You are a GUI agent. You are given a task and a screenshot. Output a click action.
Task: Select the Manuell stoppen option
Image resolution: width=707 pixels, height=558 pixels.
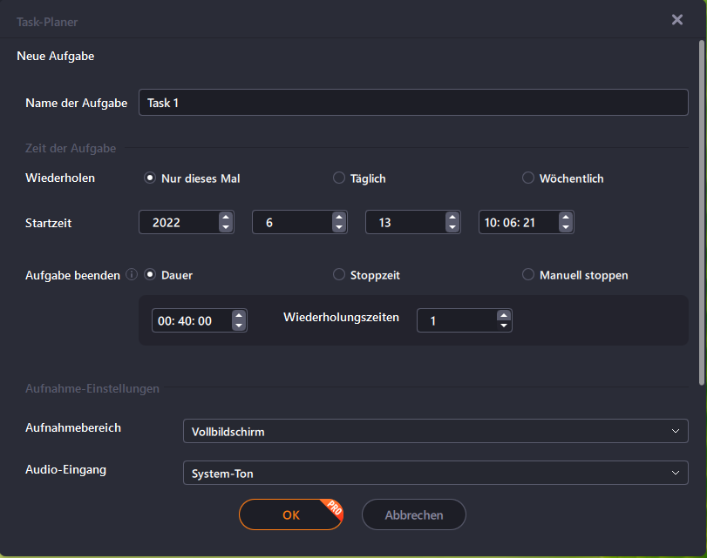[x=528, y=275]
